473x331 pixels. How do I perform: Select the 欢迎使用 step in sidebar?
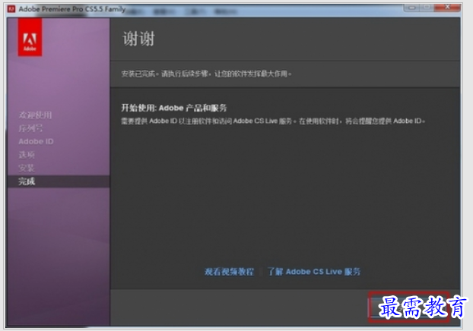coord(35,115)
